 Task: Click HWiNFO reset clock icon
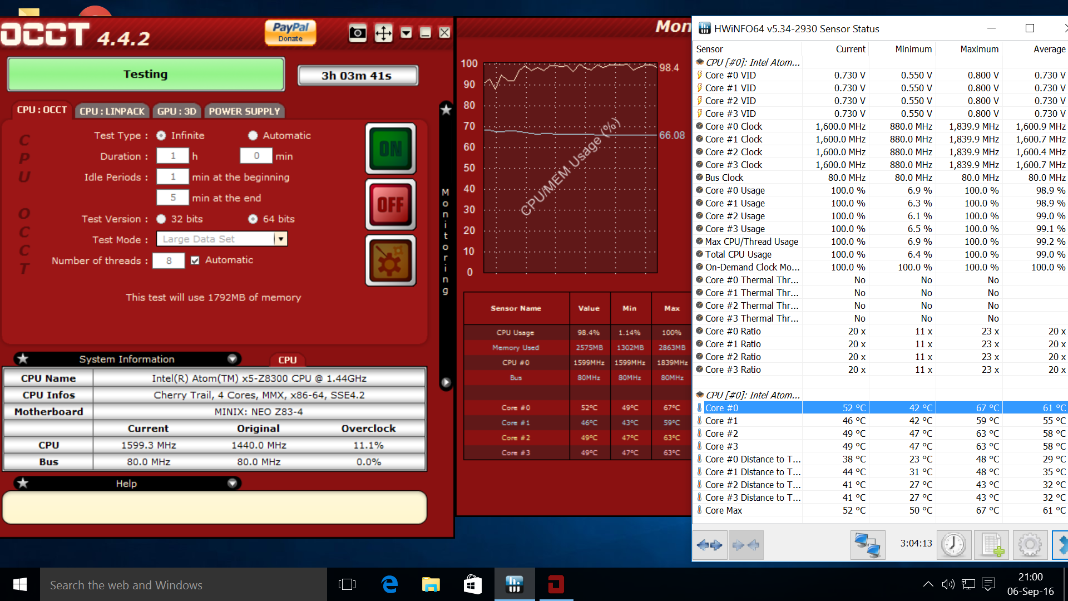[953, 545]
